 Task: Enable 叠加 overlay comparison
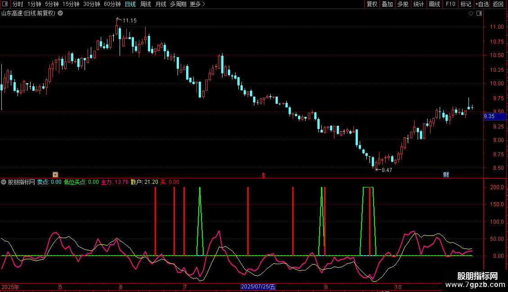click(387, 4)
